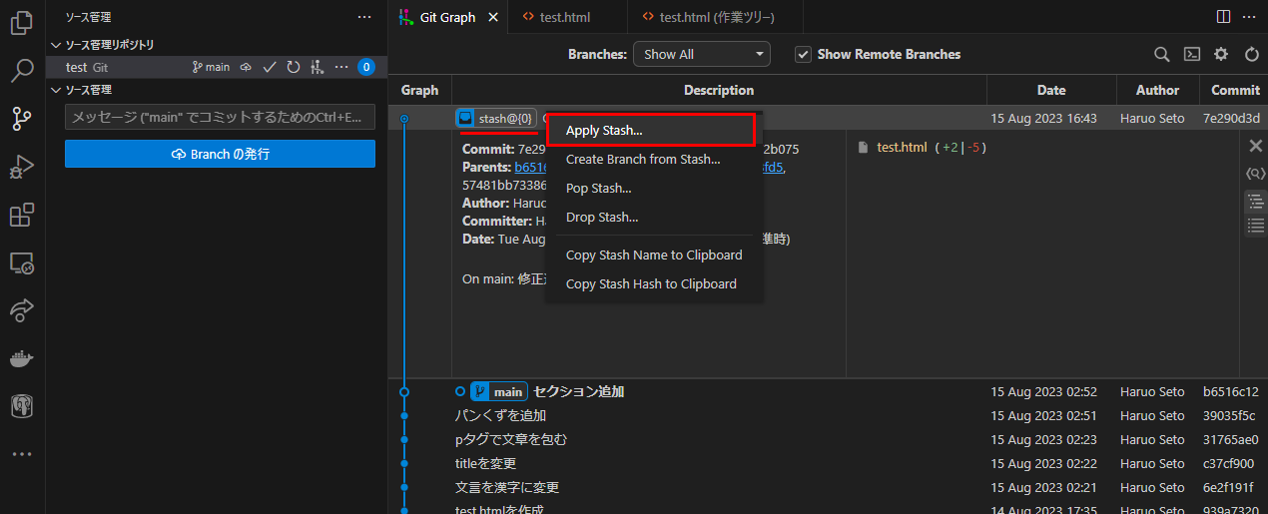1268x514 pixels.
Task: Open the Docker whale icon
Action: point(22,358)
